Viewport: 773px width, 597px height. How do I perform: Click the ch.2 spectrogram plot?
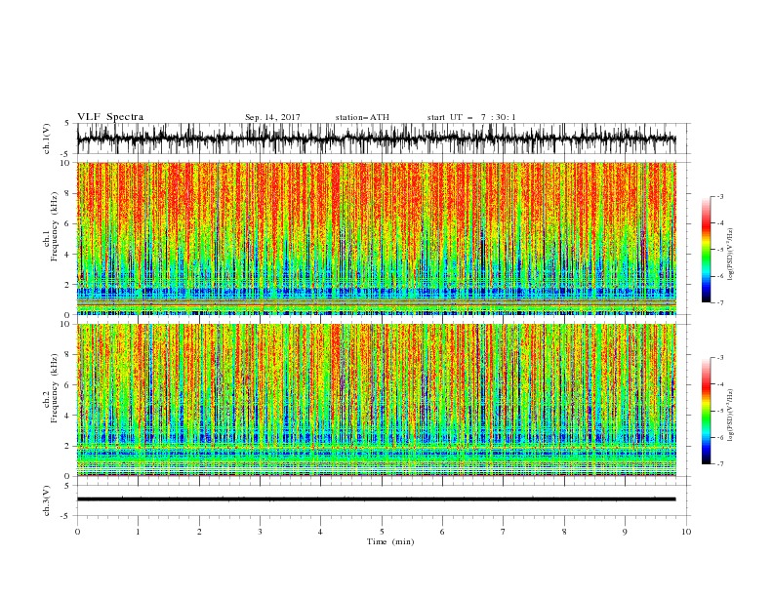pyautogui.click(x=377, y=400)
